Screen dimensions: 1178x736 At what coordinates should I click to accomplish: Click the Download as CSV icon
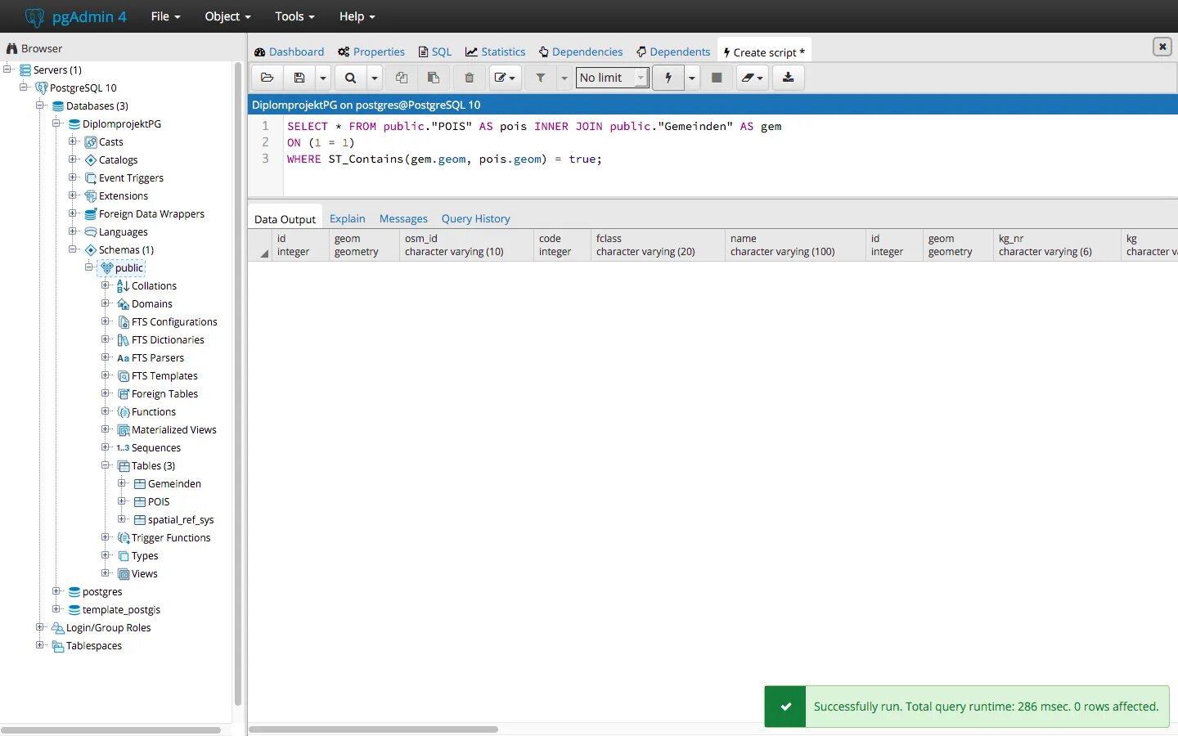point(788,78)
